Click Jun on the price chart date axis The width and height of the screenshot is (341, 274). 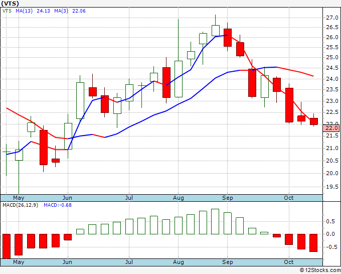67,198
